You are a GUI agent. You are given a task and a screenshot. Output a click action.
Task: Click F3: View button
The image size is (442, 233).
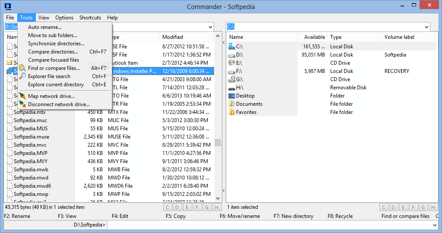point(67,216)
